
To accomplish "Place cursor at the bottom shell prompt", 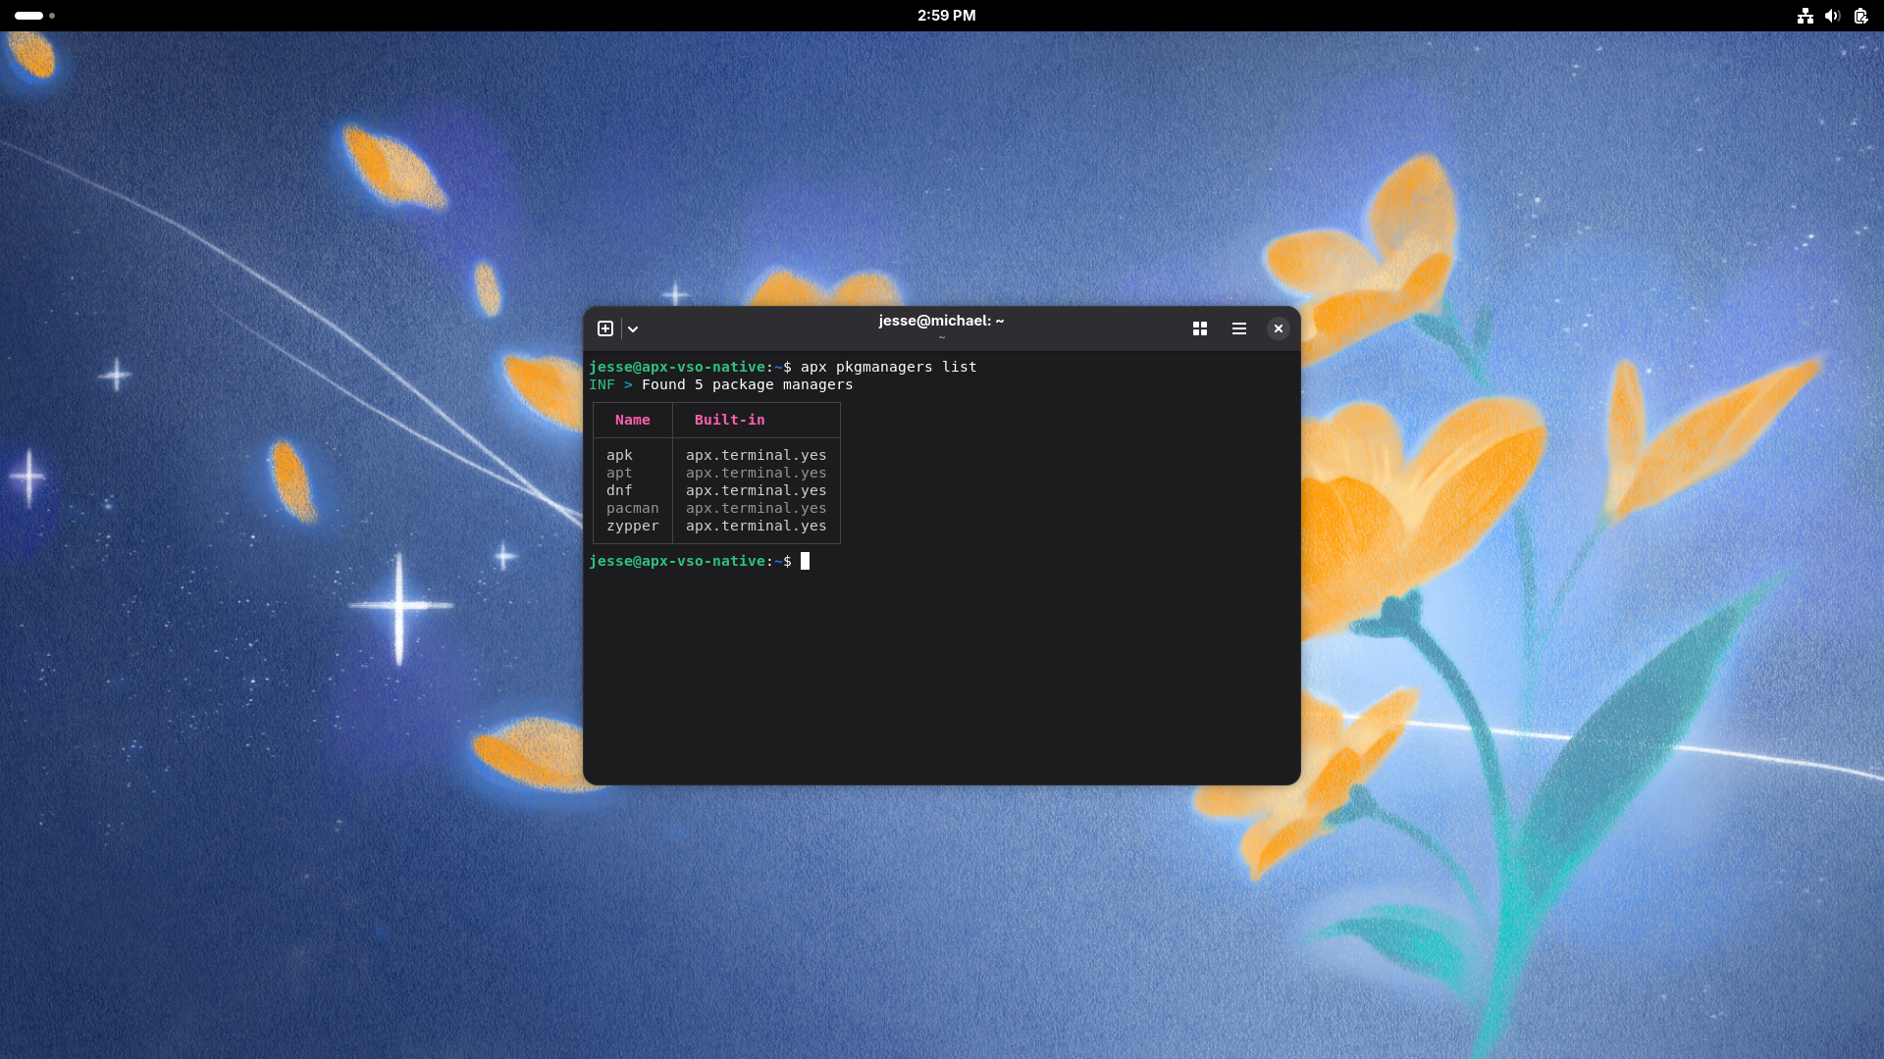I will tap(805, 561).
